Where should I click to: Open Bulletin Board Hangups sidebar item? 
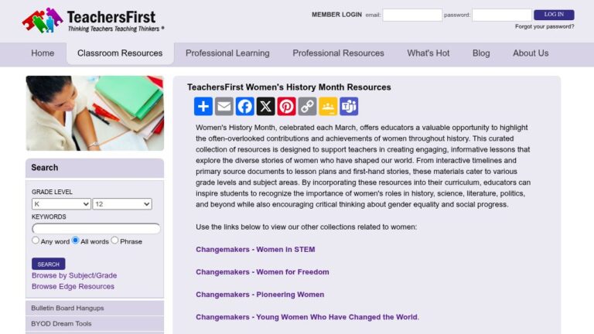click(94, 308)
